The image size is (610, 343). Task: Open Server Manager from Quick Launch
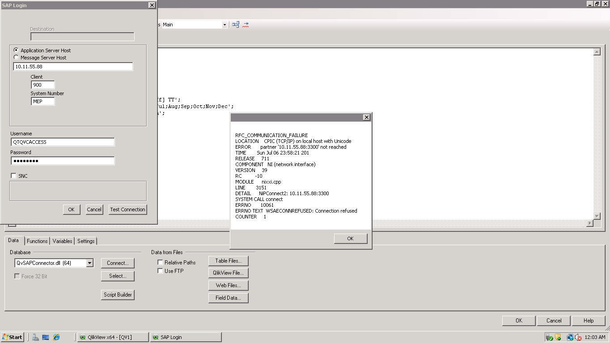click(35, 337)
